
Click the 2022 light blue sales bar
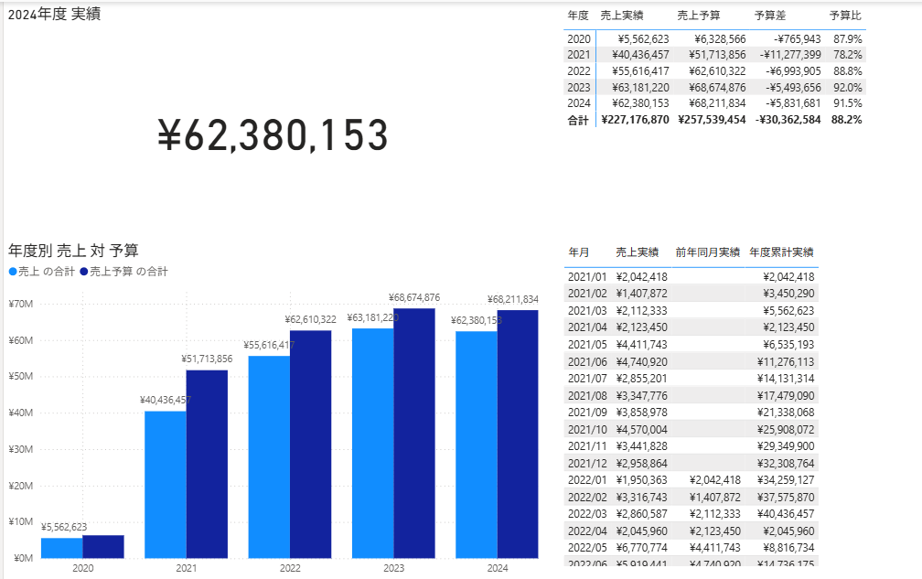[269, 457]
